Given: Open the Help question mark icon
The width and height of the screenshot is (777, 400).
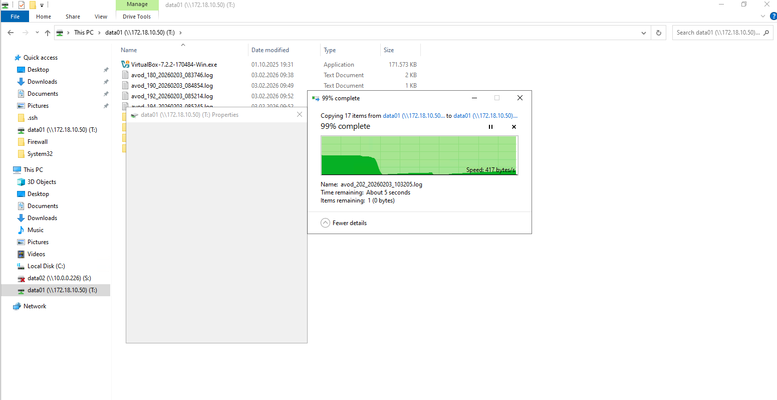Looking at the screenshot, I should (x=773, y=17).
